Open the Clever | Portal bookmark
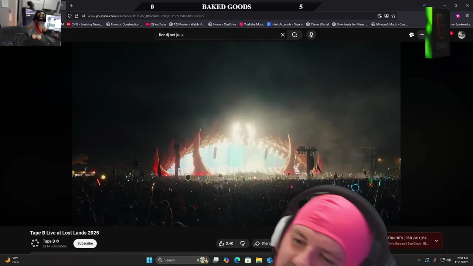This screenshot has height=266, width=473. pos(317,24)
